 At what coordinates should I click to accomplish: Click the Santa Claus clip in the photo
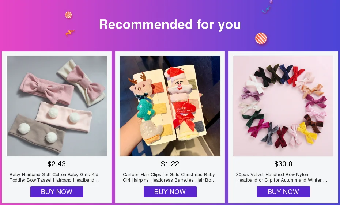[x=178, y=82]
